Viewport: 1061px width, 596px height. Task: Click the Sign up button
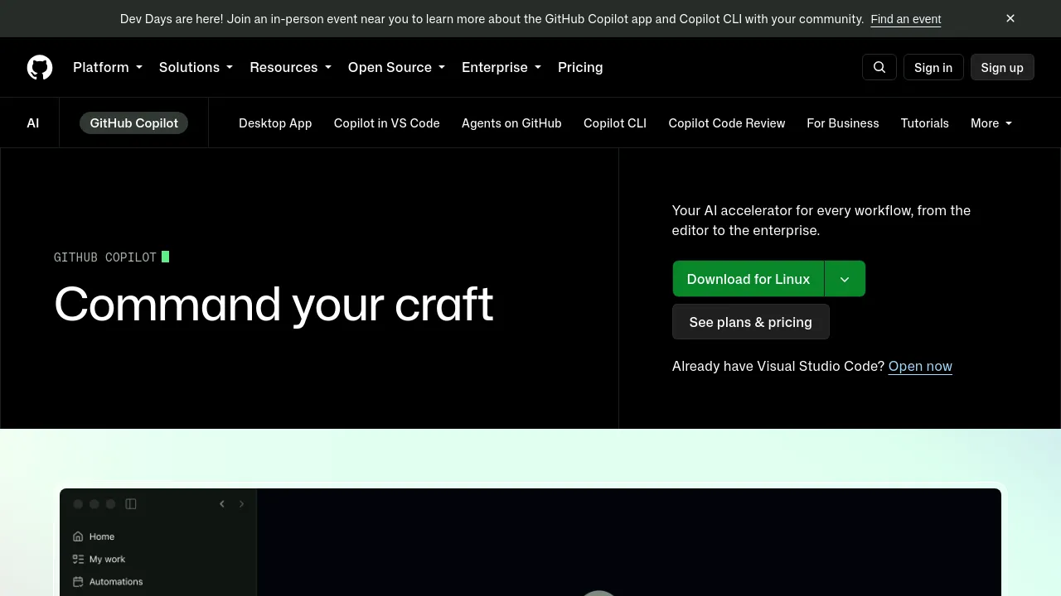(1002, 67)
